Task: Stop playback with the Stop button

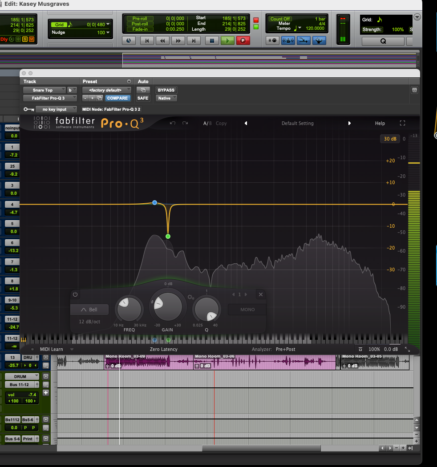Action: coord(212,40)
